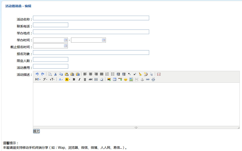Click the undo icon in editor toolbar
This screenshot has height=151, width=242.
(x=37, y=74)
